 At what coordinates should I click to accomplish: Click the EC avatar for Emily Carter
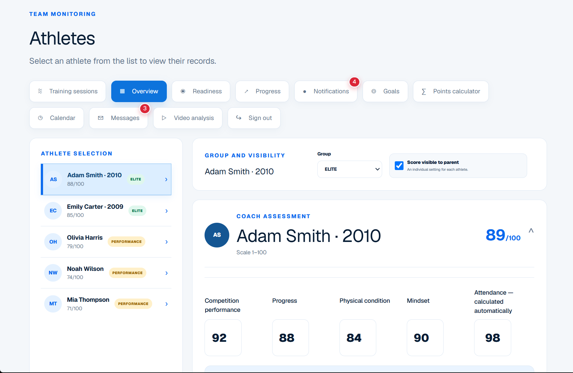coord(53,210)
